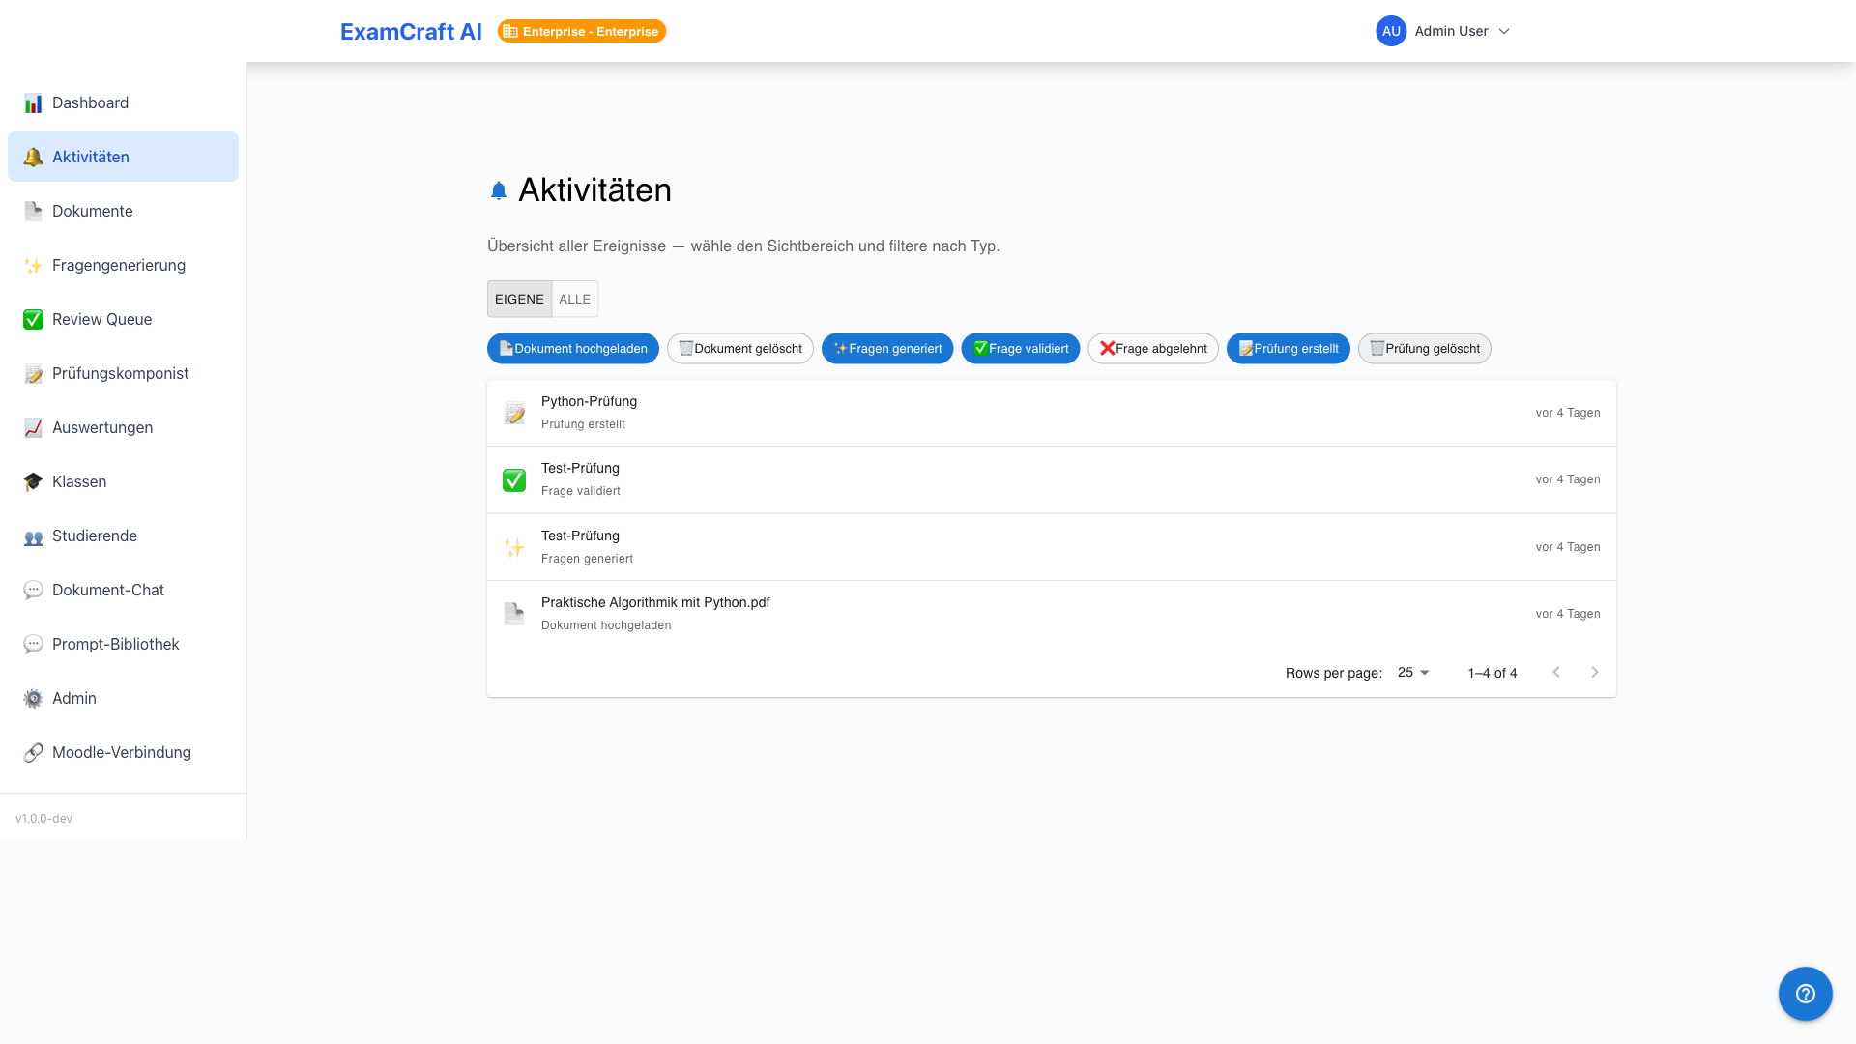Click the 'Rows per page:' label
Image resolution: width=1856 pixels, height=1044 pixels.
pyautogui.click(x=1333, y=673)
